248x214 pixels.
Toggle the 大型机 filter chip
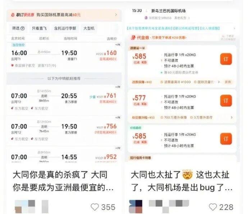click(89, 28)
